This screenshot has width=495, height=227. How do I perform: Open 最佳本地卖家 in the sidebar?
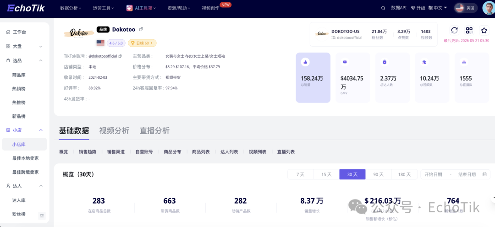pyautogui.click(x=25, y=158)
